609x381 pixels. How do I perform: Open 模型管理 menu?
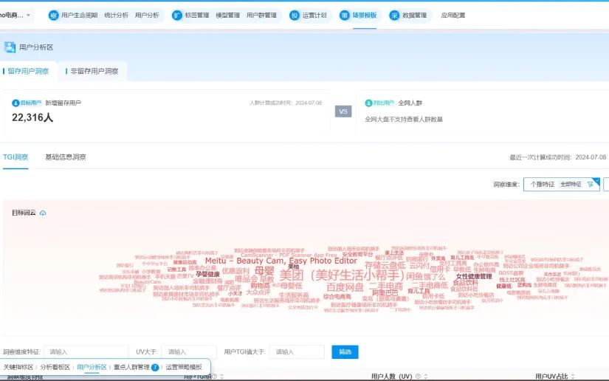click(x=227, y=16)
